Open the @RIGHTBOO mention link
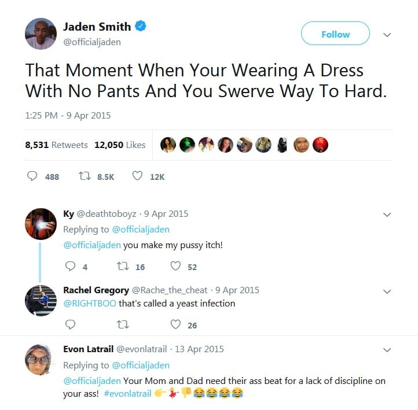This screenshot has height=410, width=418. point(90,303)
